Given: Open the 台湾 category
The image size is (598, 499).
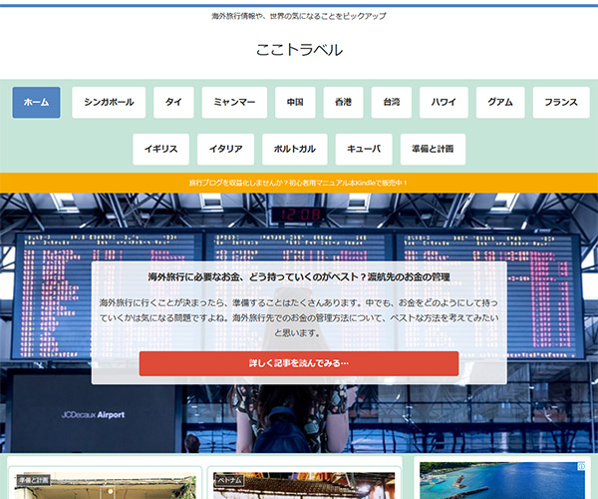Looking at the screenshot, I should (392, 103).
